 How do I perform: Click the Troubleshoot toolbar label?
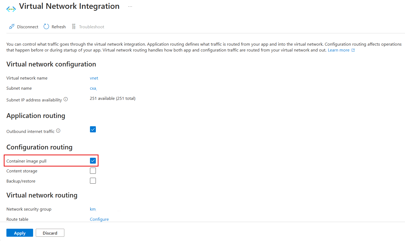tap(92, 27)
